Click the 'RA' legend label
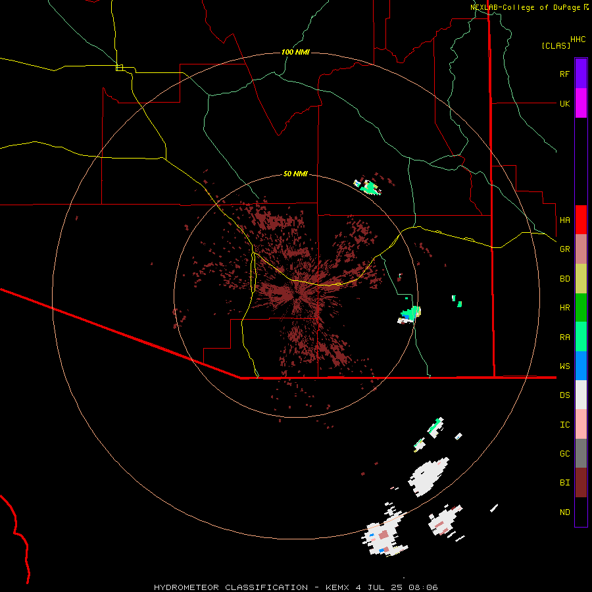Viewport: 592px width, 592px height. pos(564,337)
